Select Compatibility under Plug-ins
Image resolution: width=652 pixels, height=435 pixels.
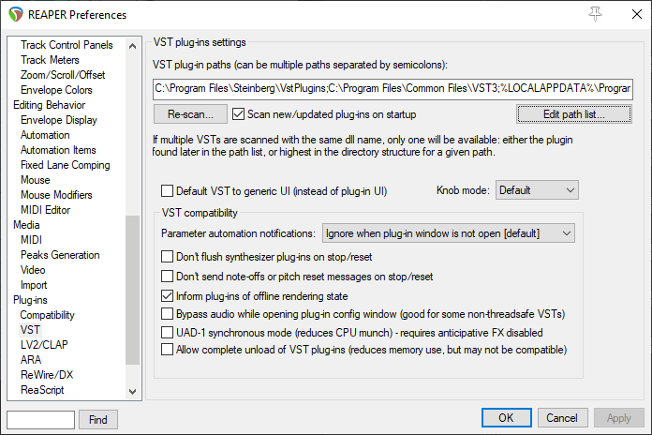(48, 315)
